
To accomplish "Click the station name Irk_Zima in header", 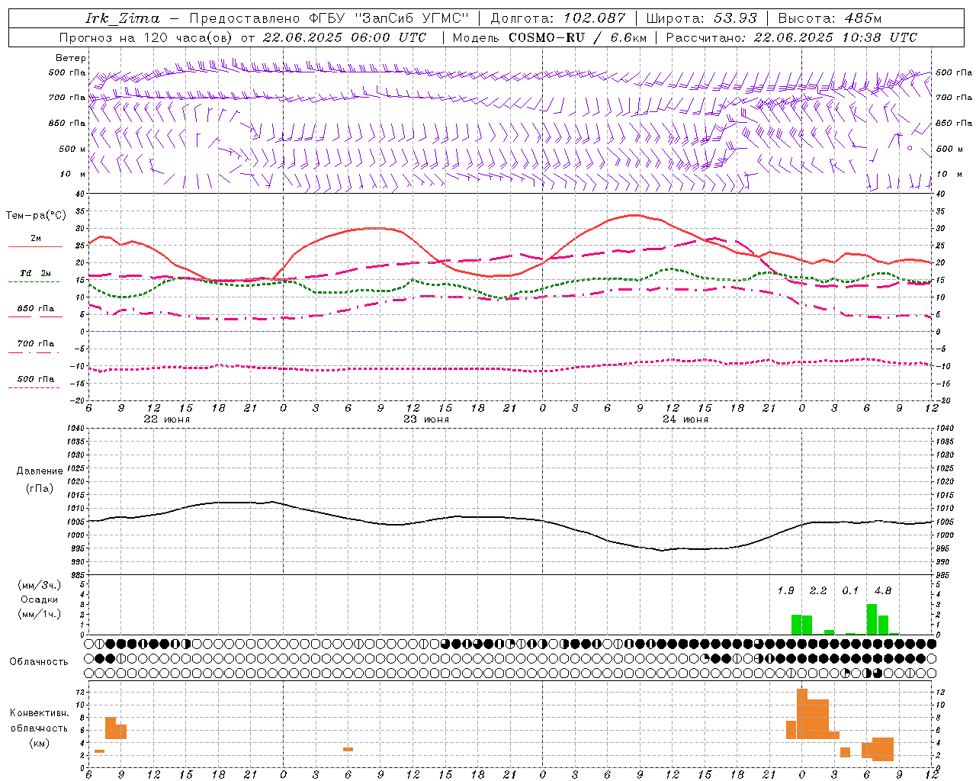I will pyautogui.click(x=123, y=18).
